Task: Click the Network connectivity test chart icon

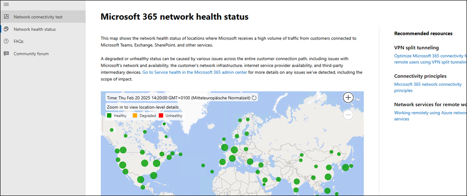Action: (6, 17)
